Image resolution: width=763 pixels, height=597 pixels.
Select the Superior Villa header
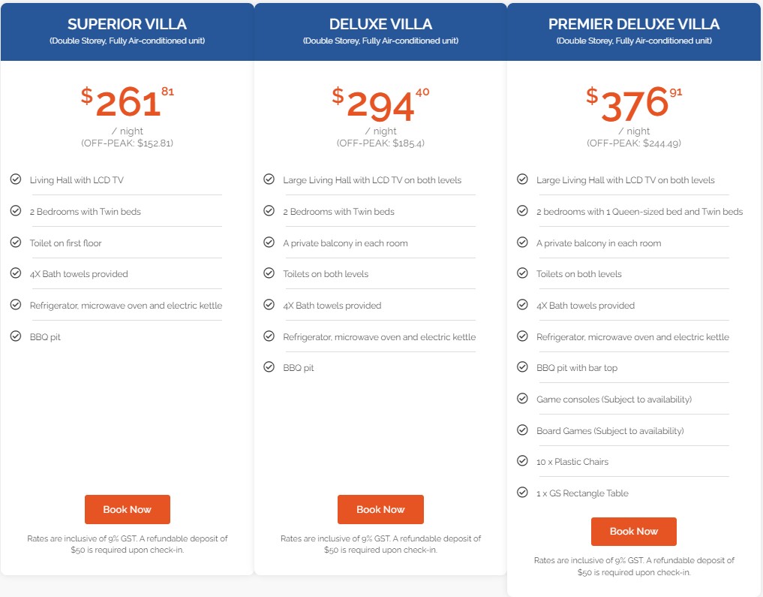pyautogui.click(x=127, y=24)
